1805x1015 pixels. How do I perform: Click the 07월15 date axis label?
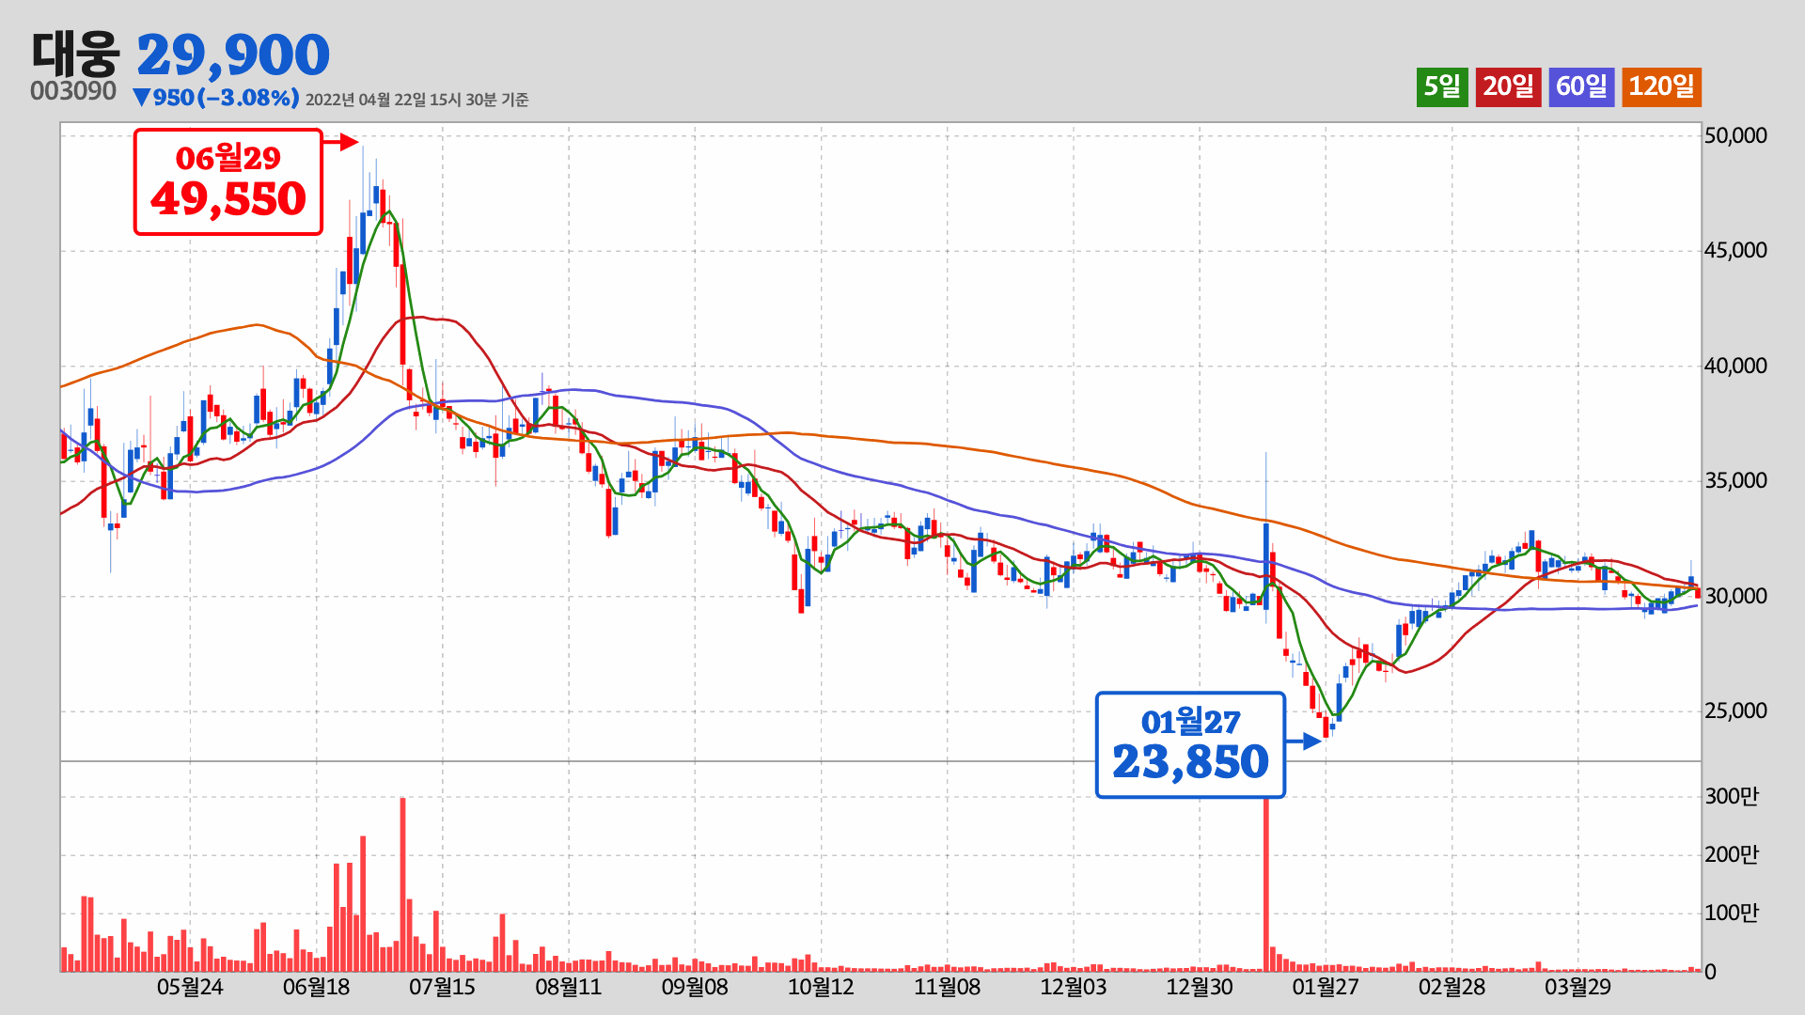442,988
